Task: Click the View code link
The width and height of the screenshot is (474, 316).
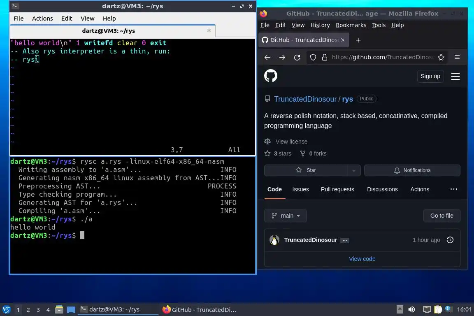Action: tap(362, 259)
